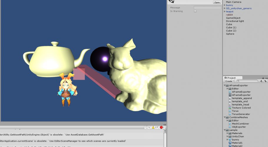
Task: Select the sample folder icon
Action: click(x=227, y=130)
